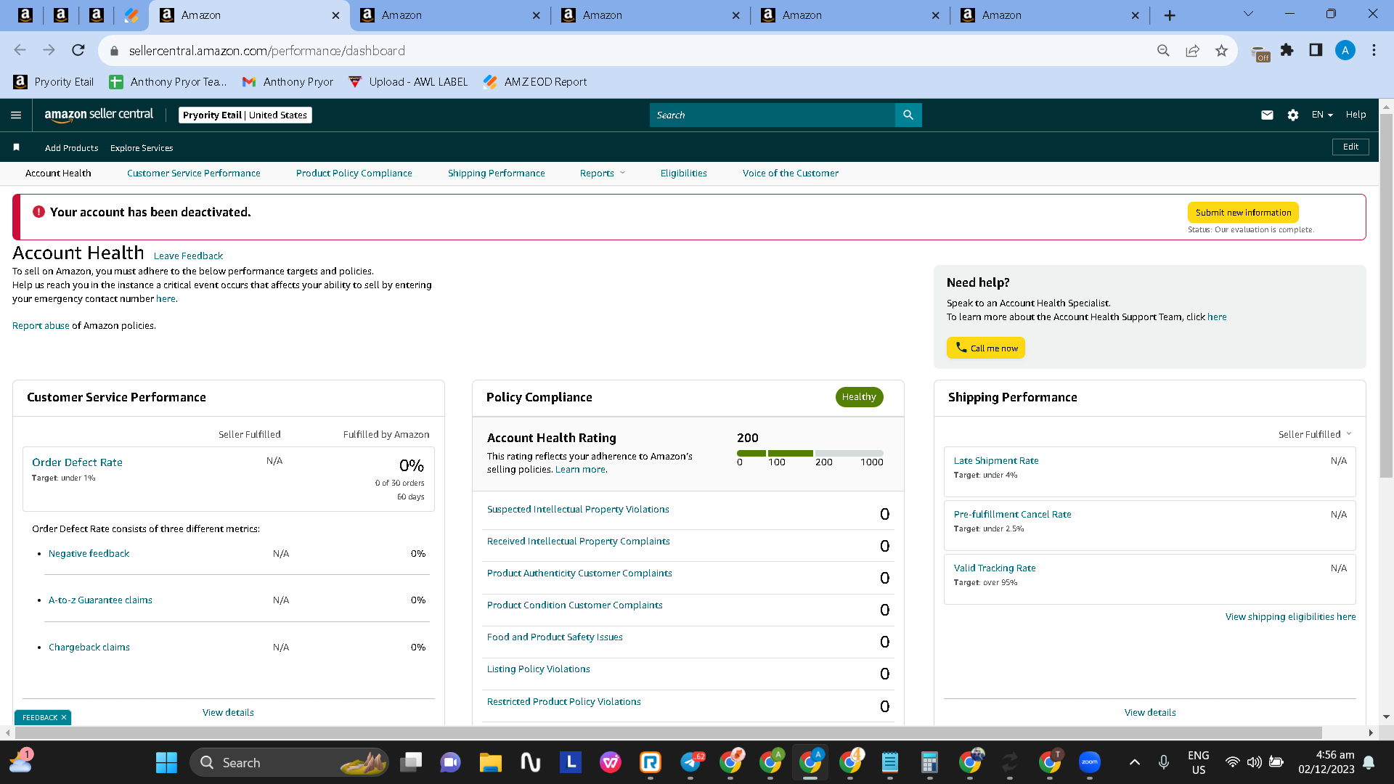This screenshot has width=1394, height=784.
Task: Open Listing Policy Violations link
Action: [x=538, y=669]
